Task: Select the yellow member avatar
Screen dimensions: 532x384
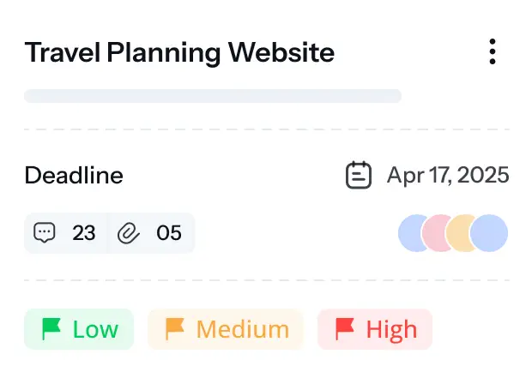Action: tap(457, 233)
